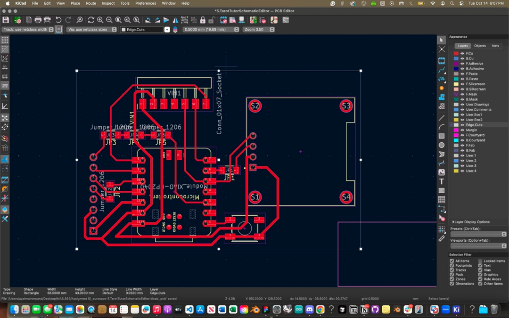
Task: Expand the Layer Display Options section
Action: 471,222
